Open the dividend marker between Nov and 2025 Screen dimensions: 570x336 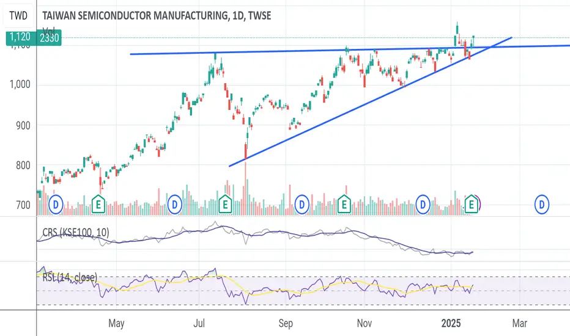tap(423, 205)
